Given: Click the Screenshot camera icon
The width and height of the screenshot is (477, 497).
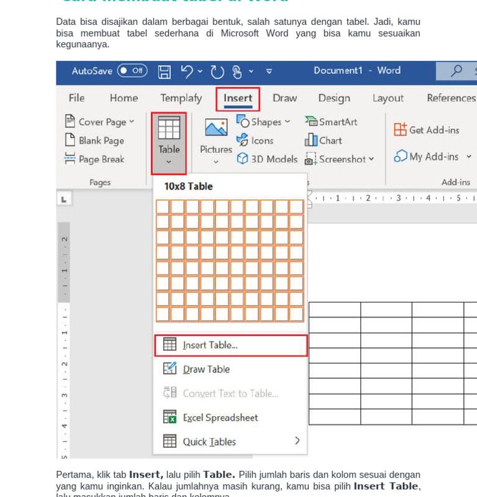Looking at the screenshot, I should pos(311,159).
